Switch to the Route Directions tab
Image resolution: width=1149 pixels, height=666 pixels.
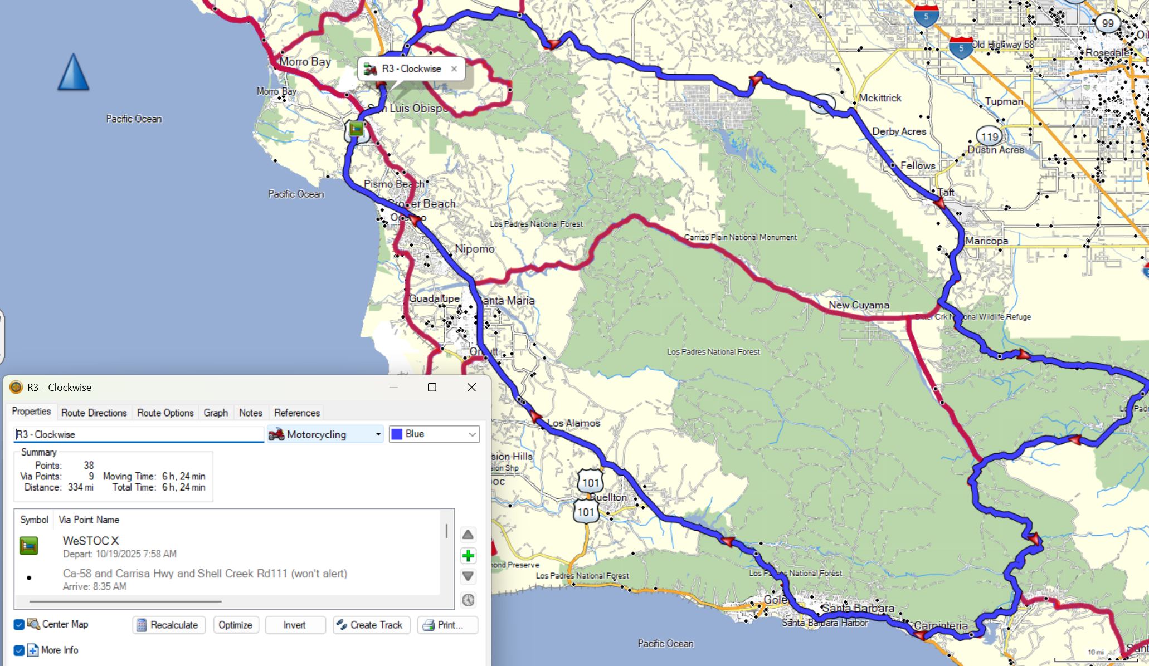(94, 413)
